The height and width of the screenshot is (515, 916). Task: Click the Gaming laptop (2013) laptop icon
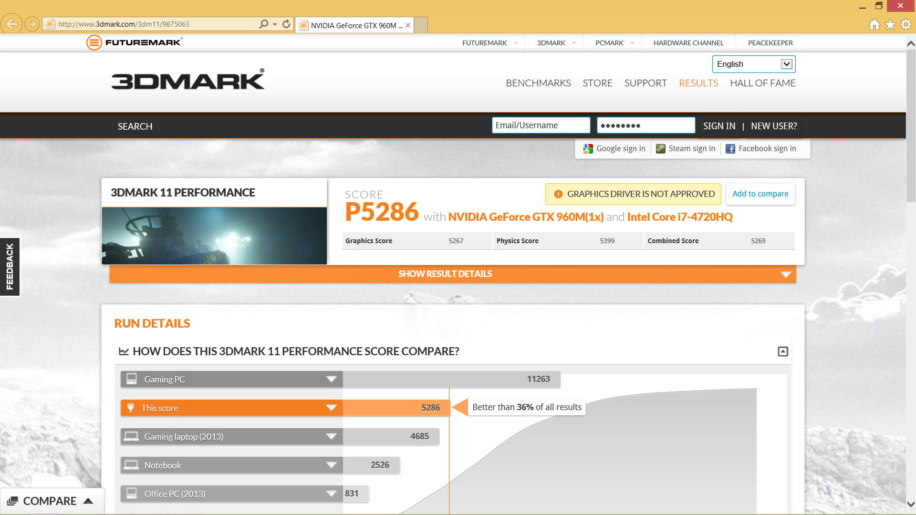(131, 436)
